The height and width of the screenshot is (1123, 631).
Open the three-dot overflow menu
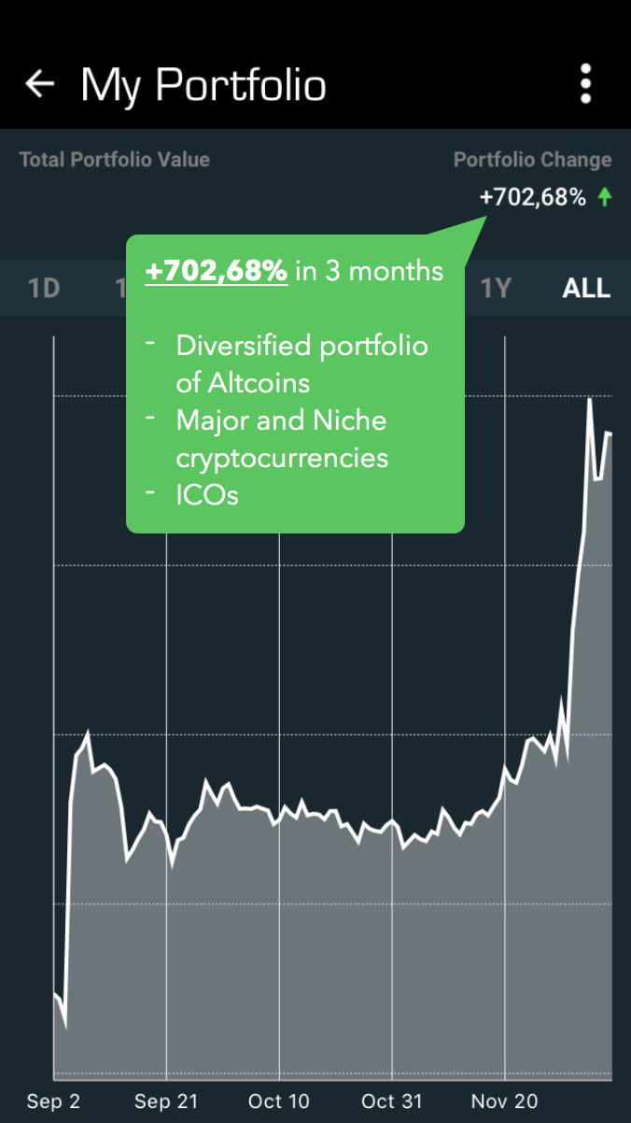[x=585, y=84]
